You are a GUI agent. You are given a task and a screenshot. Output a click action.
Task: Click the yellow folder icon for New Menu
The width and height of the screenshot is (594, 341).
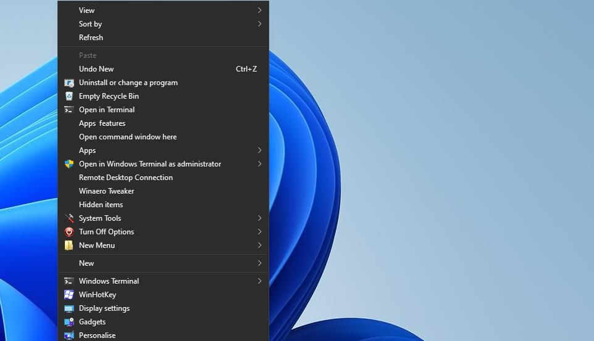[x=69, y=245]
